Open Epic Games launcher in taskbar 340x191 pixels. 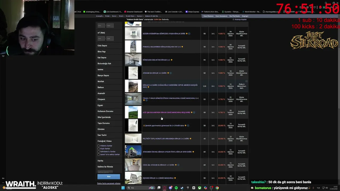pyautogui.click(x=188, y=188)
